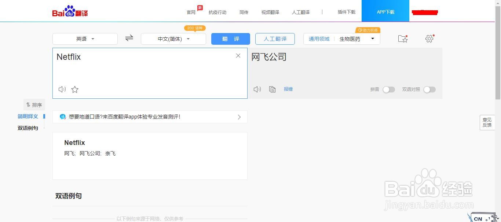Screen dimensions: 501x222
Task: Copy the translated result text
Action: pyautogui.click(x=272, y=89)
